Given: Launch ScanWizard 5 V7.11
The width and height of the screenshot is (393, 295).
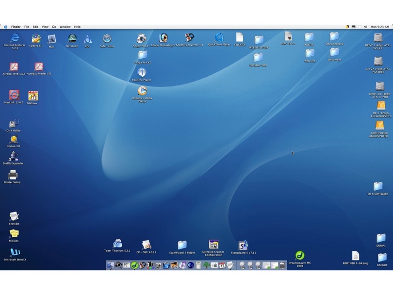Looking at the screenshot, I should 243,246.
